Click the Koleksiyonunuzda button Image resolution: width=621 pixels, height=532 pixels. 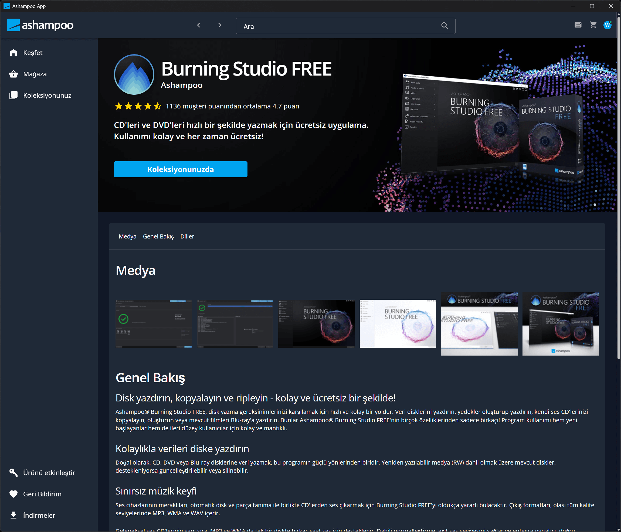181,169
